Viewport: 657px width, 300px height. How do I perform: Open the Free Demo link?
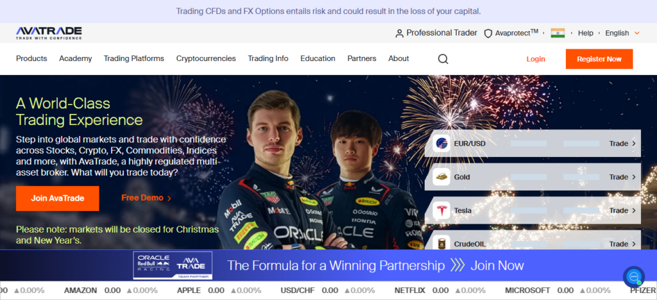tap(146, 198)
